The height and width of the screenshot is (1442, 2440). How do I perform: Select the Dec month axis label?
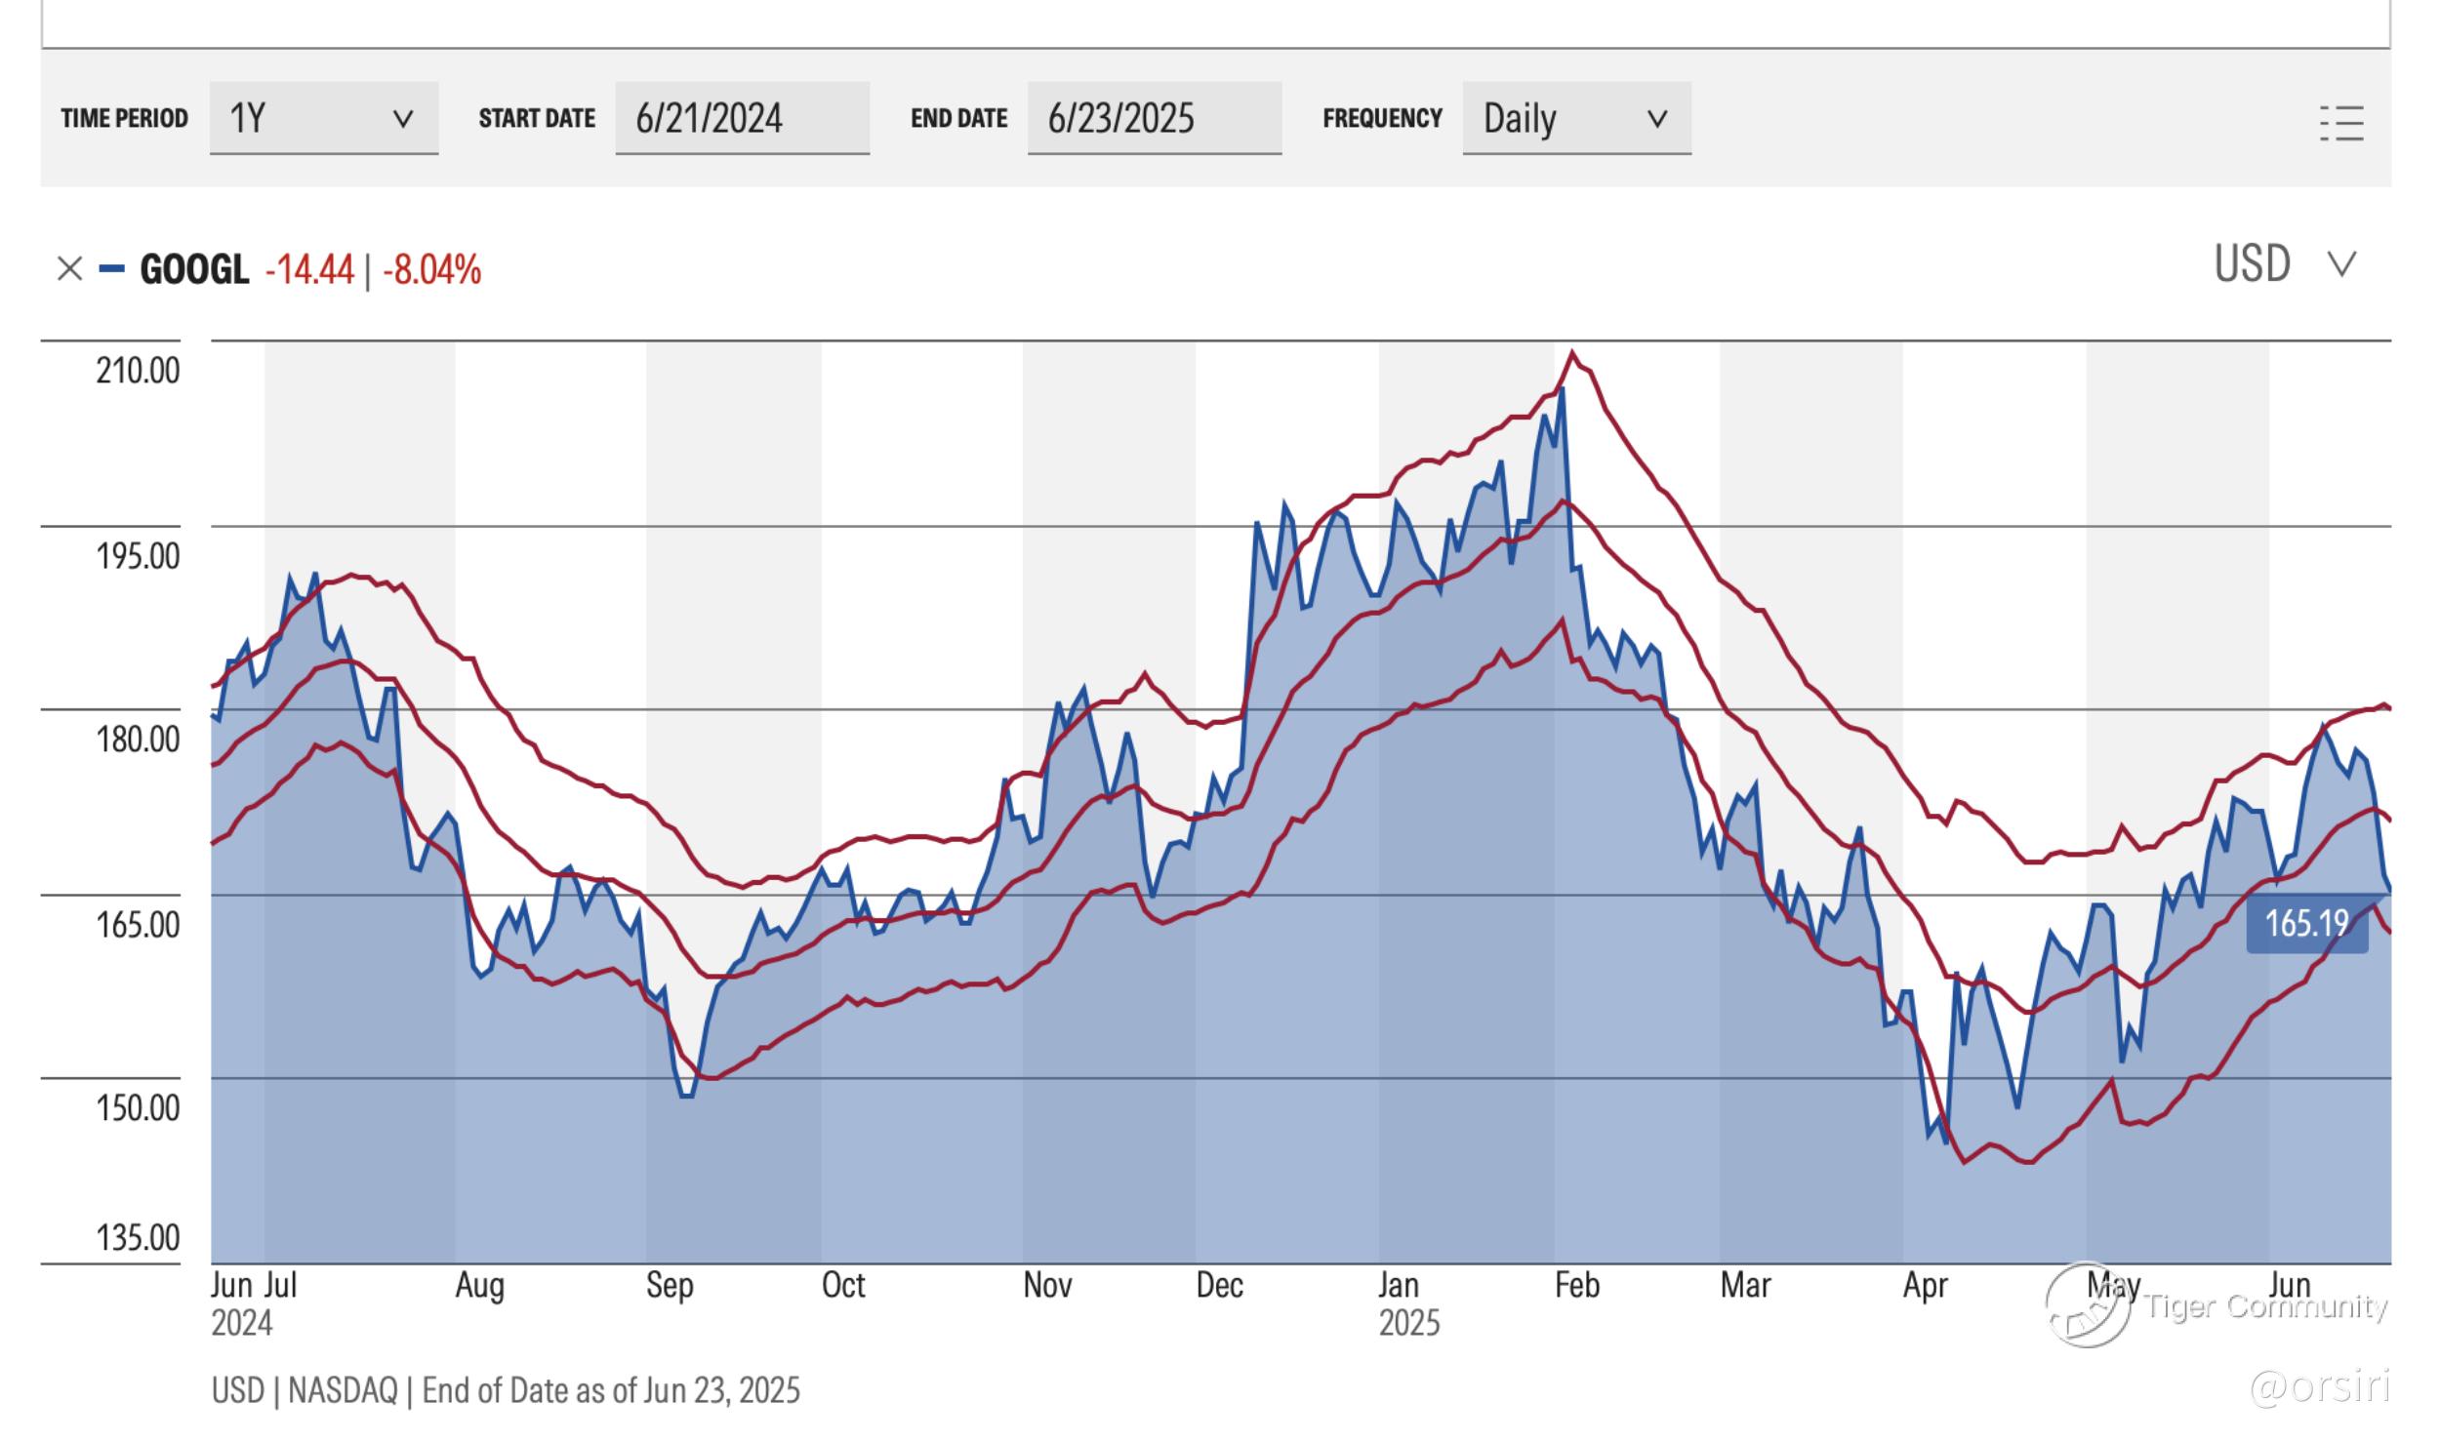(x=1219, y=1285)
